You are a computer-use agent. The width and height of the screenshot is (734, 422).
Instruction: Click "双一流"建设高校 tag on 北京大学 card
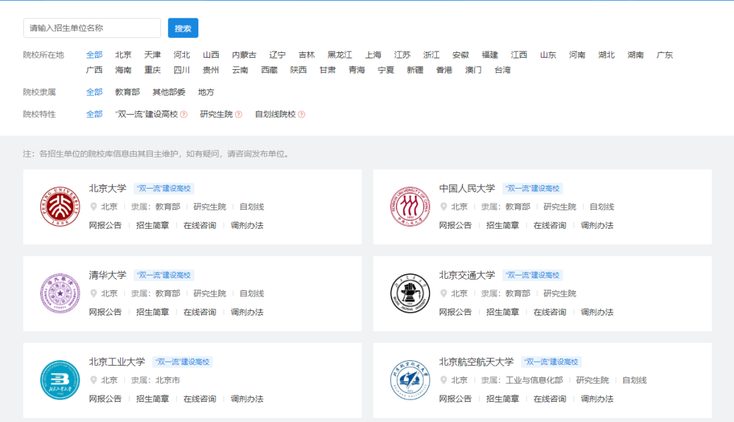pos(164,189)
